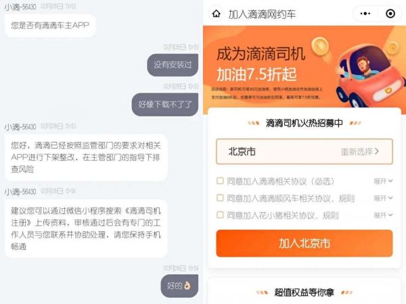Tap the 滴滴司机火热招募中 section heading

click(304, 123)
